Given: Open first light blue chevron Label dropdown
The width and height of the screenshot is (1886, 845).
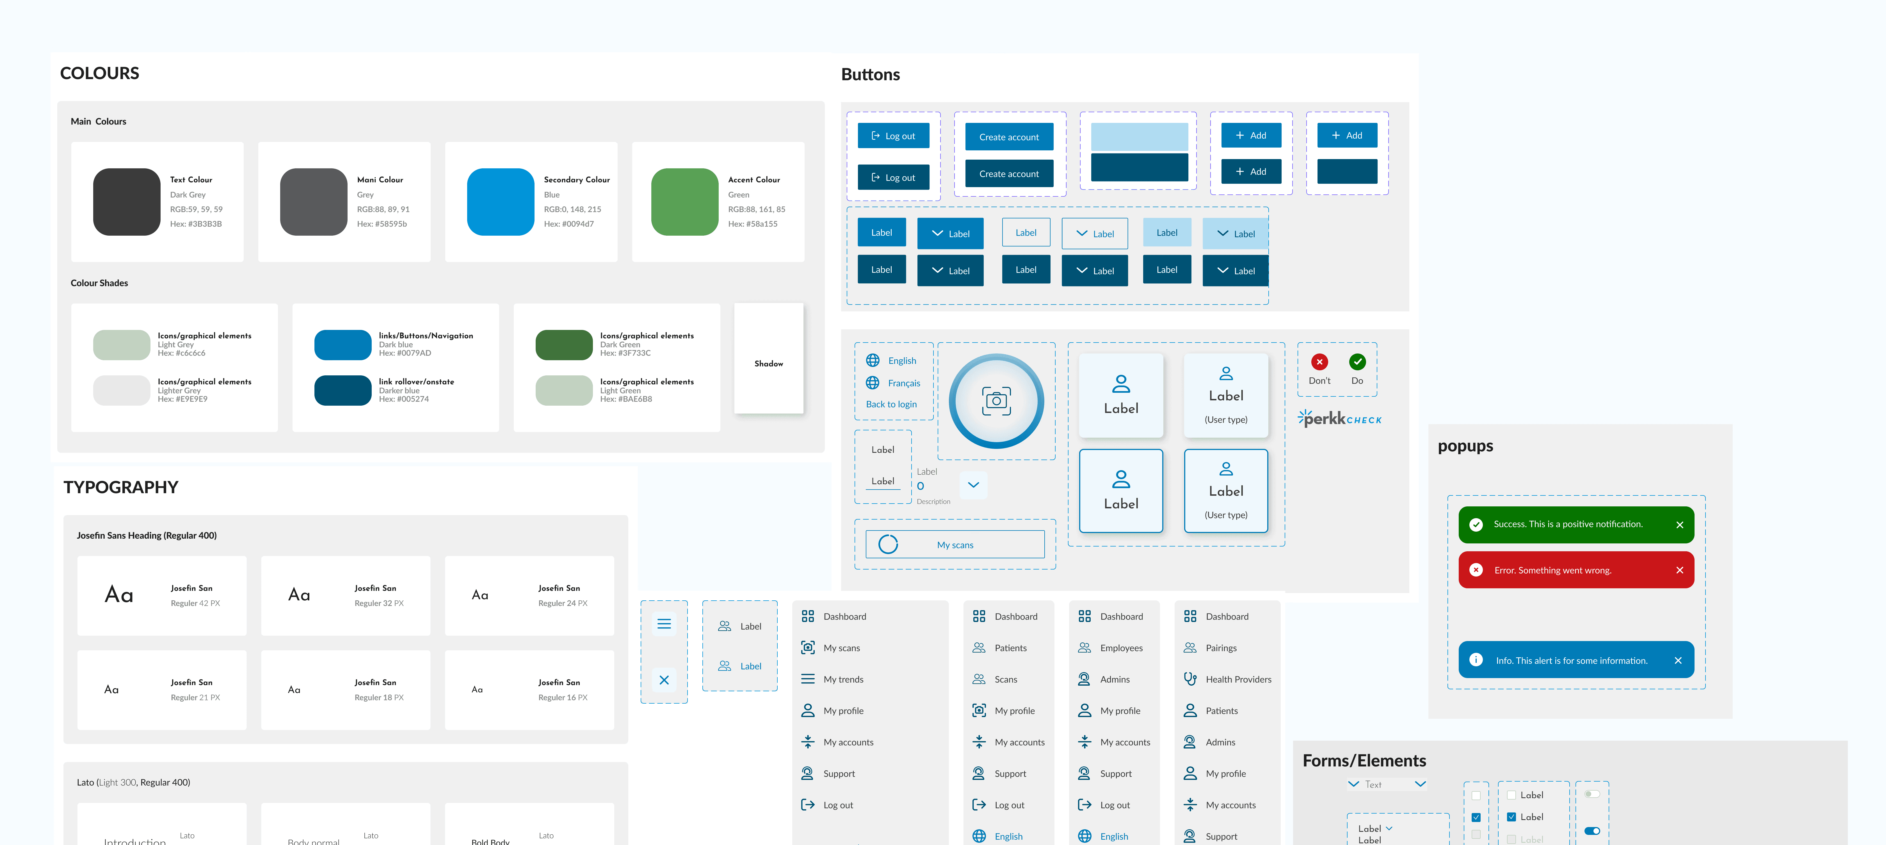Looking at the screenshot, I should (x=1235, y=233).
